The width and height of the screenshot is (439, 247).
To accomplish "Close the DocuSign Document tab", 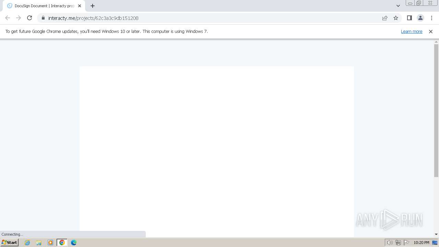I will [80, 6].
